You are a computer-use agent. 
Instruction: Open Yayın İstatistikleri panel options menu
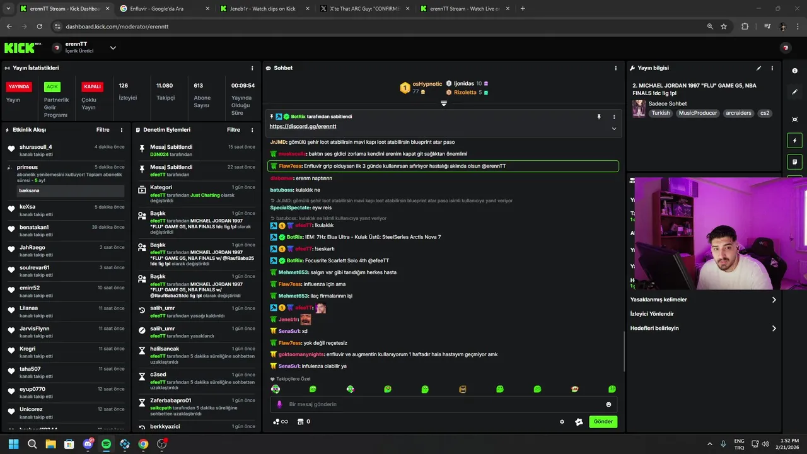click(252, 68)
